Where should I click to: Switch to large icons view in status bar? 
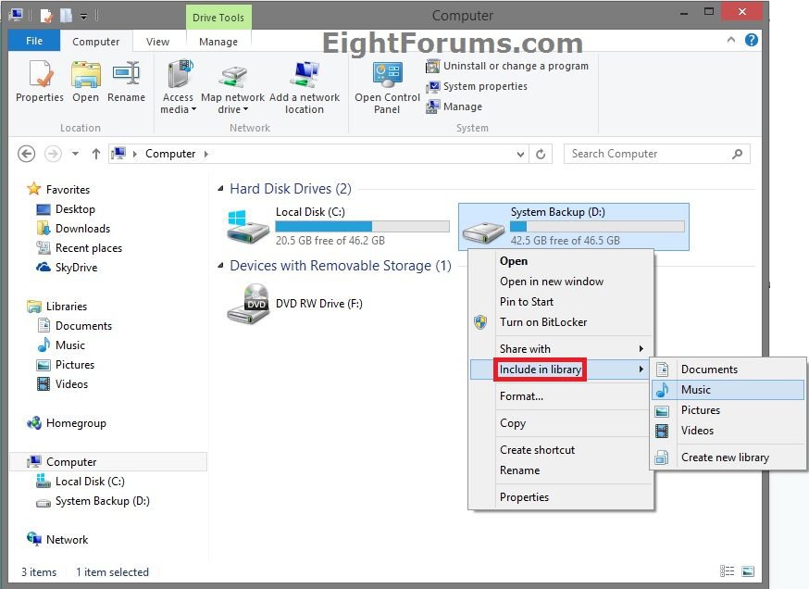point(748,570)
